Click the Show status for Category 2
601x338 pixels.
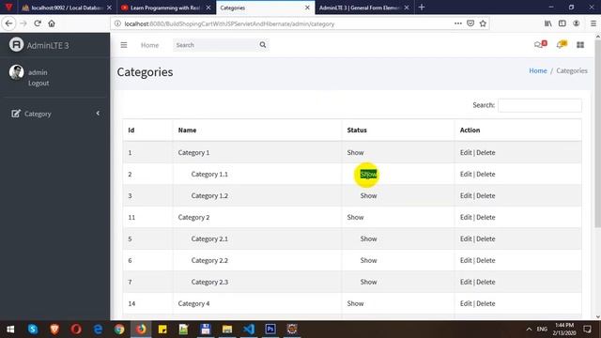355,217
